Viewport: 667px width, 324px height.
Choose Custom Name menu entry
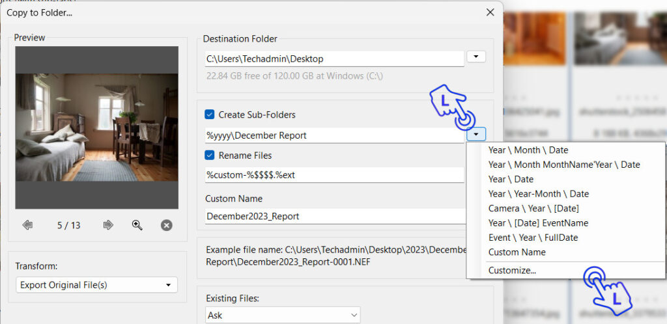(x=517, y=252)
